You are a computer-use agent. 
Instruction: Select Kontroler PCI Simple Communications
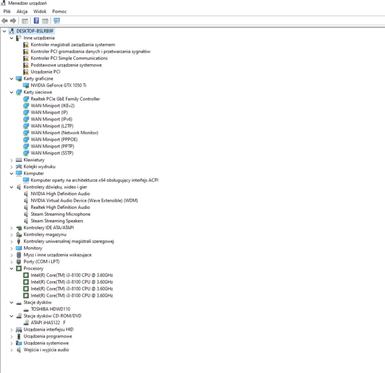(69, 58)
